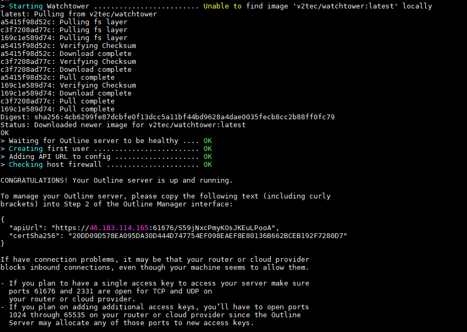Viewport: 467px width, 332px height.
Task: Click "169c1e589d74: Verifying Checksum" line
Action: pos(68,86)
